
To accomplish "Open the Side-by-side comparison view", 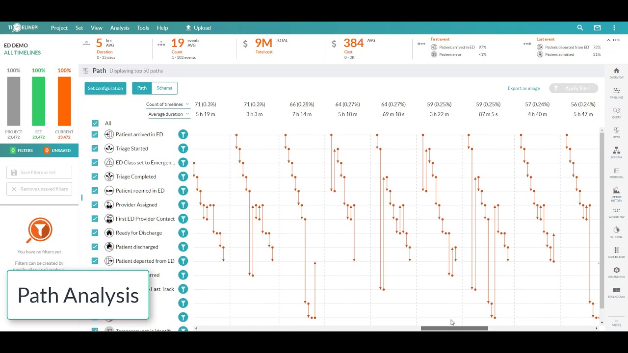I will click(616, 252).
